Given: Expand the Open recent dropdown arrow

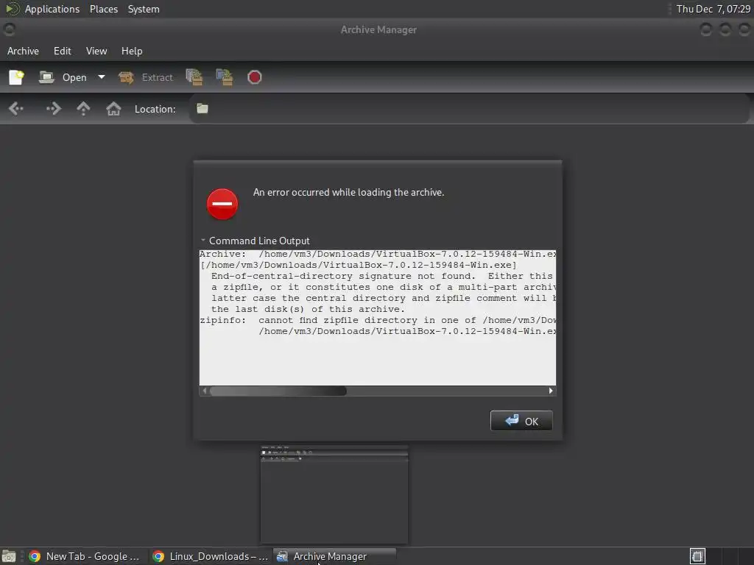Looking at the screenshot, I should pyautogui.click(x=102, y=77).
